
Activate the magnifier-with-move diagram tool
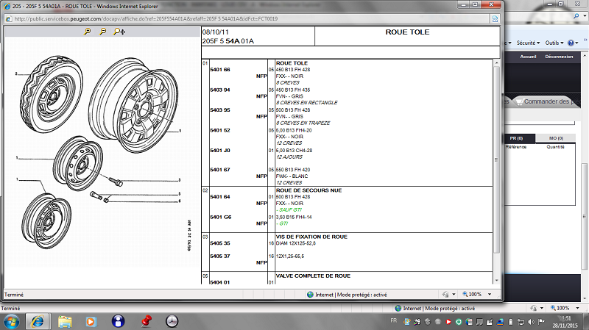pos(119,32)
